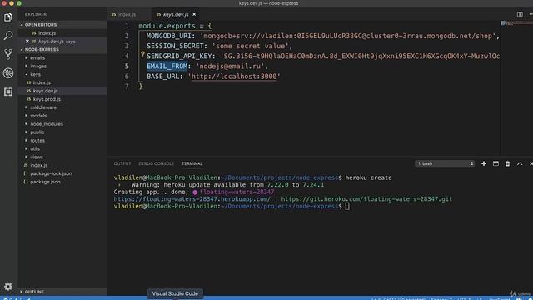Open the Debug view in activity bar
The width and height of the screenshot is (533, 300).
(x=8, y=72)
